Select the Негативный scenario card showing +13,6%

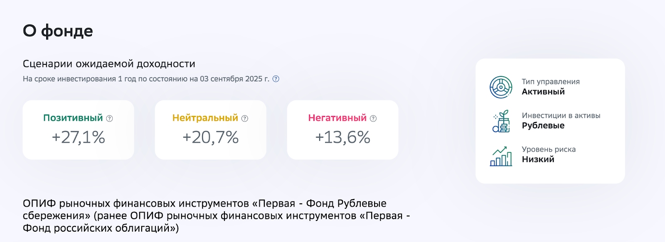[342, 130]
